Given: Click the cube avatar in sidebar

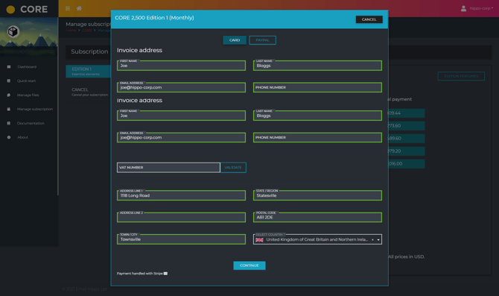Looking at the screenshot, I should pyautogui.click(x=13, y=31).
